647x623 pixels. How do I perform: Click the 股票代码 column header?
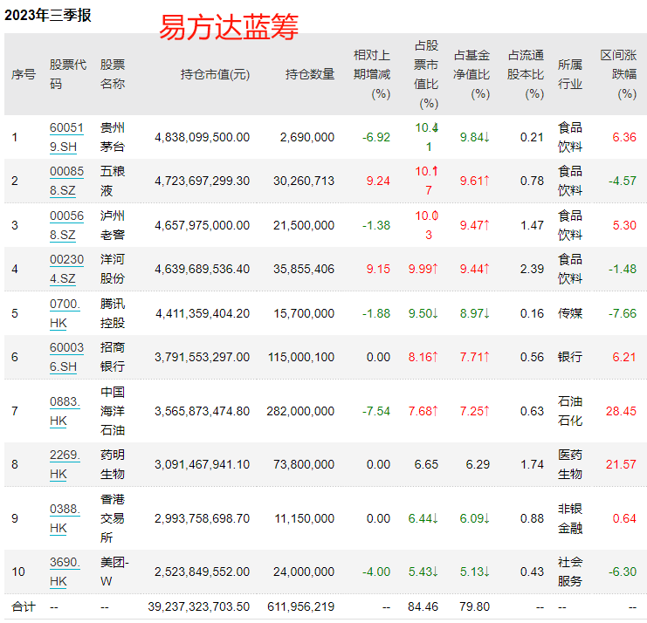[x=68, y=75]
